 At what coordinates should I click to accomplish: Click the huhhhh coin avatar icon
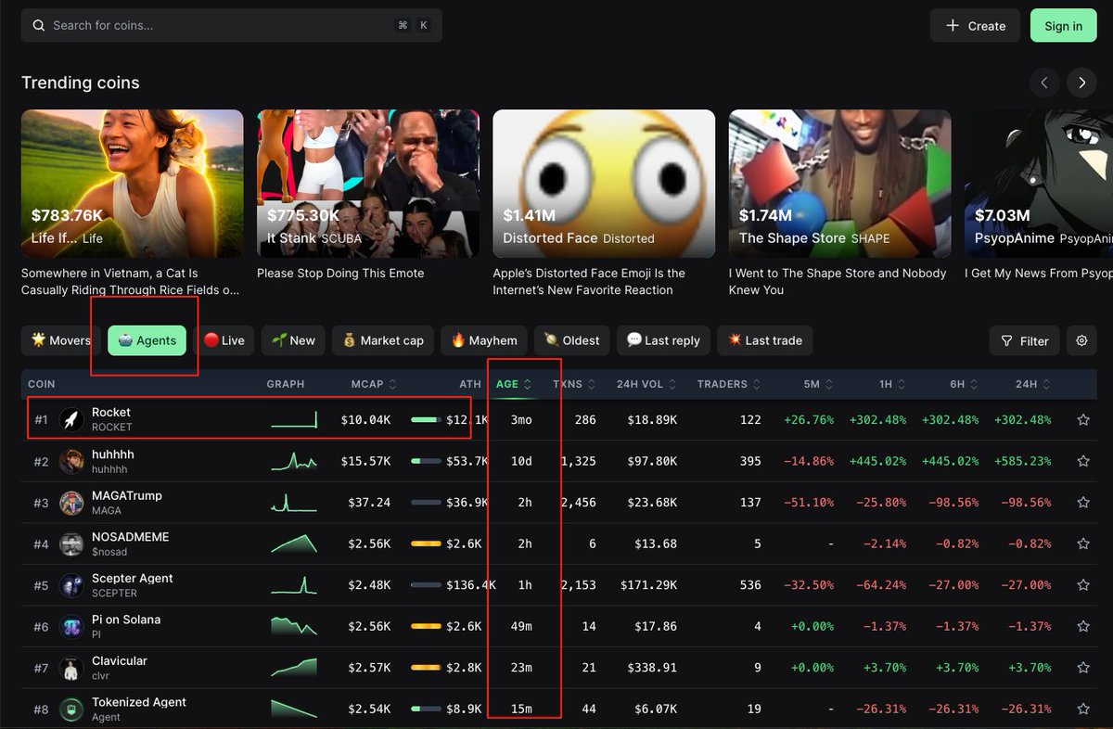(x=71, y=462)
